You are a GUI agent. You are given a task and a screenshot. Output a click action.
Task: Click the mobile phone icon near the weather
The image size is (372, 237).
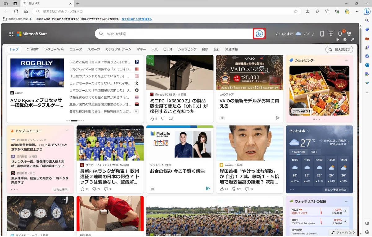click(322, 34)
